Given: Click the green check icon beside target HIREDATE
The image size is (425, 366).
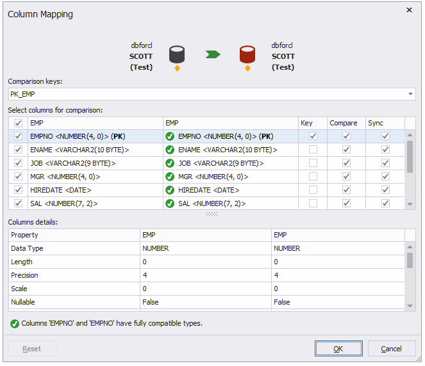Looking at the screenshot, I should tap(170, 190).
